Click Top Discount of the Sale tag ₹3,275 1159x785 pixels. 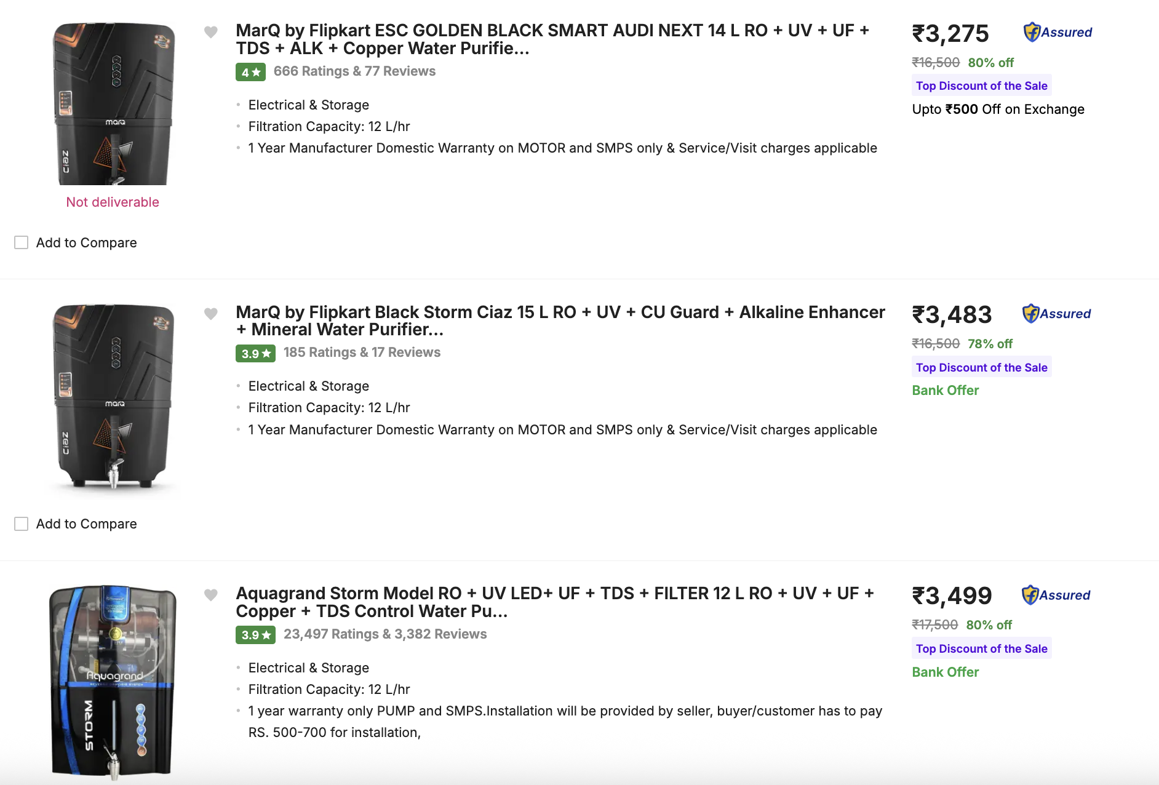(x=981, y=86)
